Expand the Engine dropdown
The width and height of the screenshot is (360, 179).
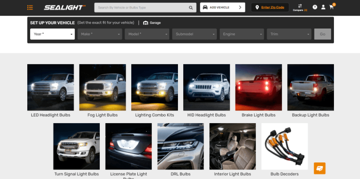click(242, 34)
